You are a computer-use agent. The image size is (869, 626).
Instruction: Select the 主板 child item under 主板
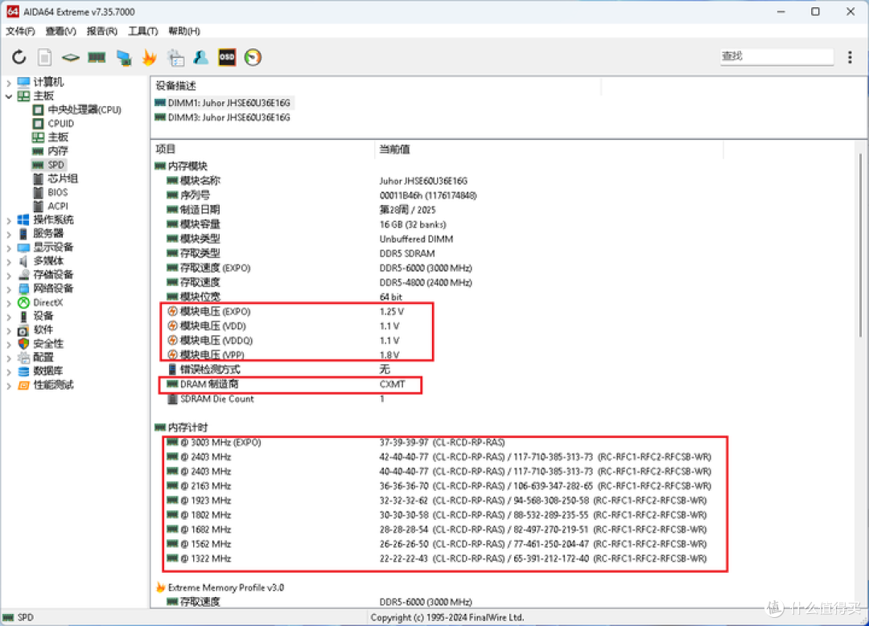(x=50, y=137)
